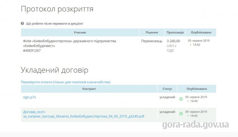Image resolution: width=238 pixels, height=137 pixels.
Task: Open 'Перевірити оплати' treasury payments link
Action: click(x=66, y=82)
